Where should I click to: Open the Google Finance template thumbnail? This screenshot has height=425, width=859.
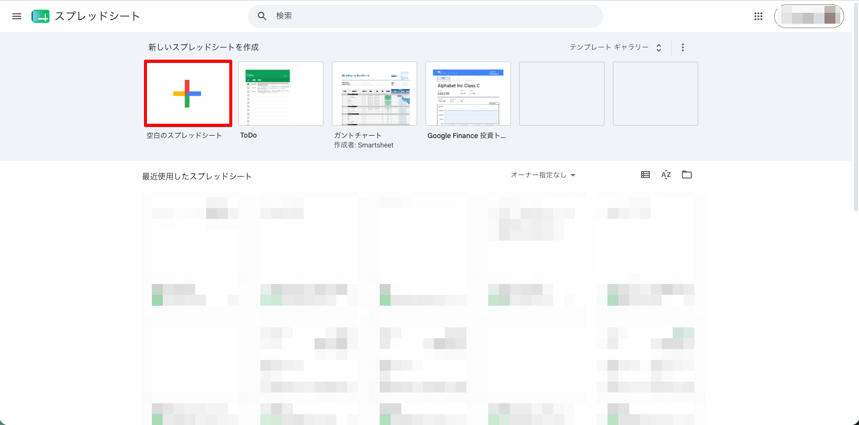pos(468,94)
